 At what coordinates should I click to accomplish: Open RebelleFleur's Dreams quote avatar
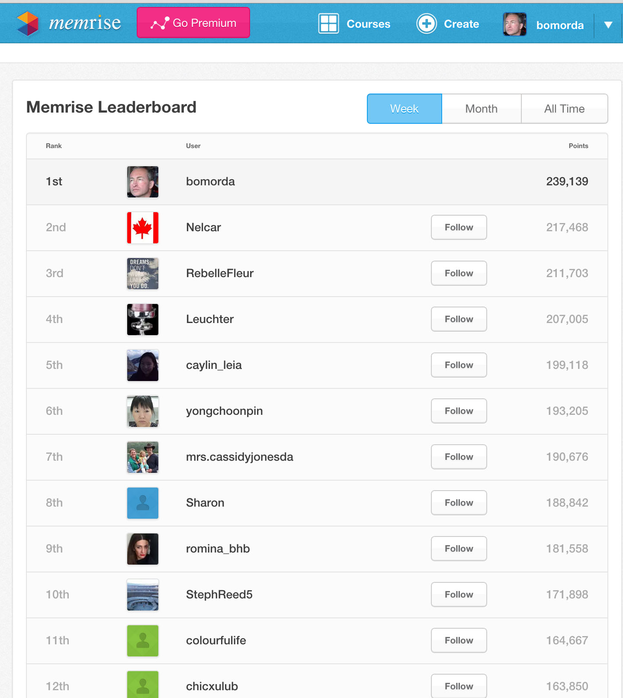point(143,274)
